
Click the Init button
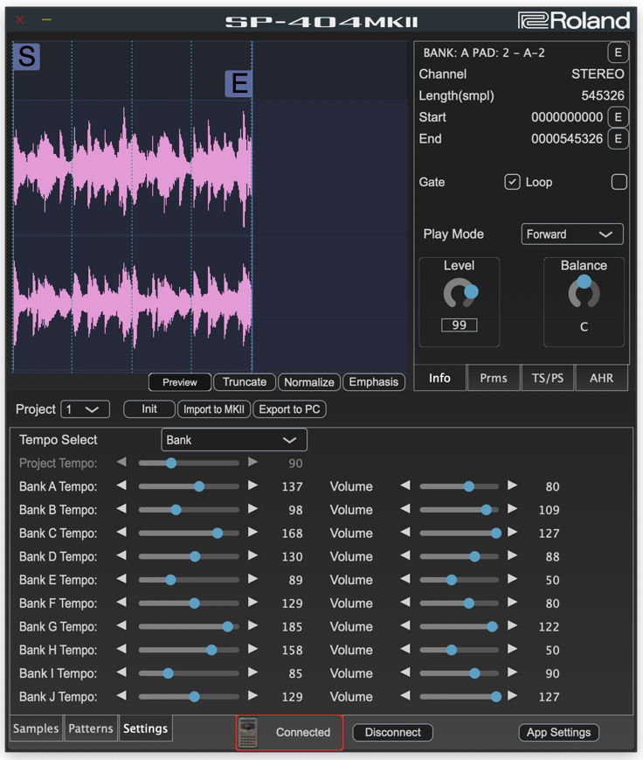pos(149,409)
